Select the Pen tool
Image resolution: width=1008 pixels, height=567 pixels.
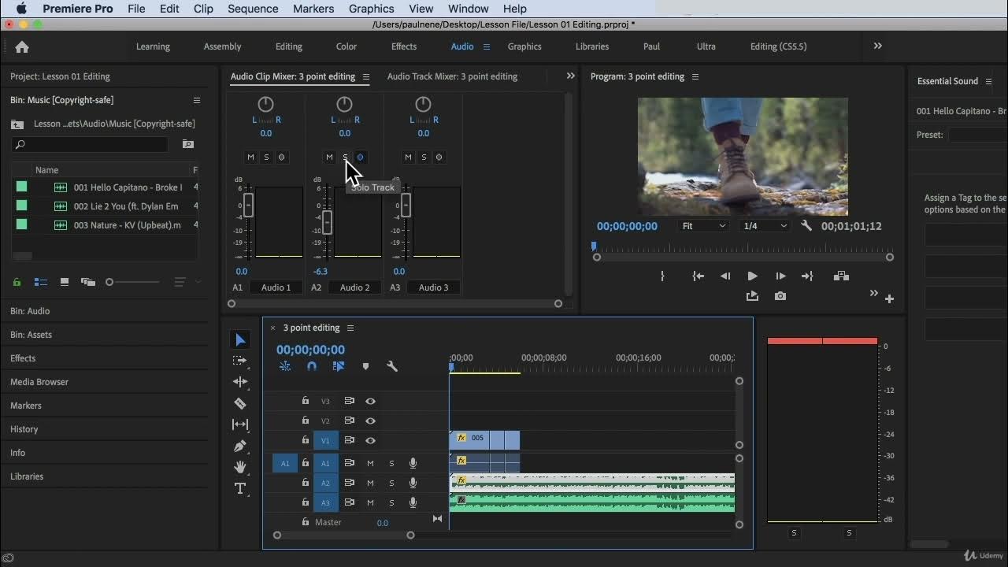[x=240, y=446]
